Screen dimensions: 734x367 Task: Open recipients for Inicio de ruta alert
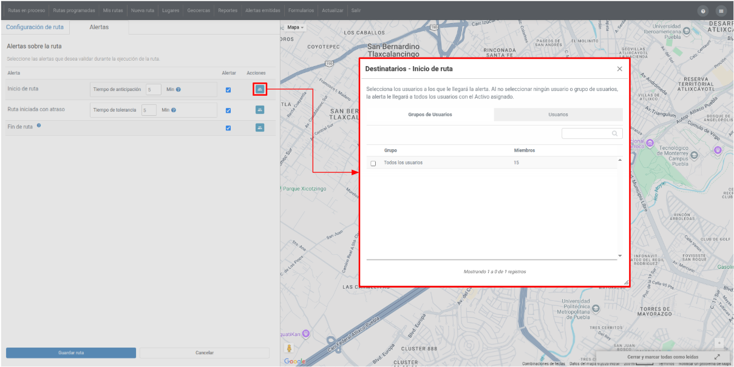260,89
